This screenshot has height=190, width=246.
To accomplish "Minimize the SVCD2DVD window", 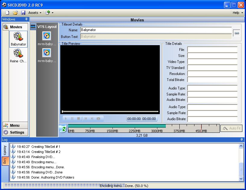I will point(227,5).
